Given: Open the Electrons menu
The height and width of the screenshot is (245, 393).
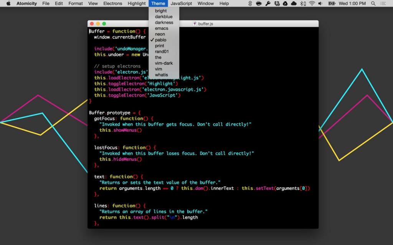Looking at the screenshot, I should 112,3.
